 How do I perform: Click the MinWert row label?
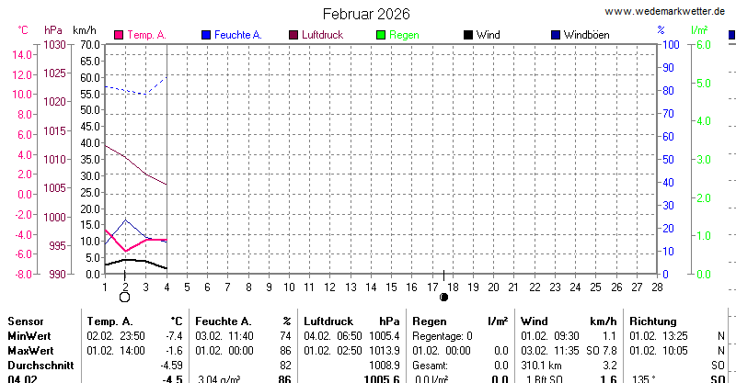pyautogui.click(x=30, y=336)
